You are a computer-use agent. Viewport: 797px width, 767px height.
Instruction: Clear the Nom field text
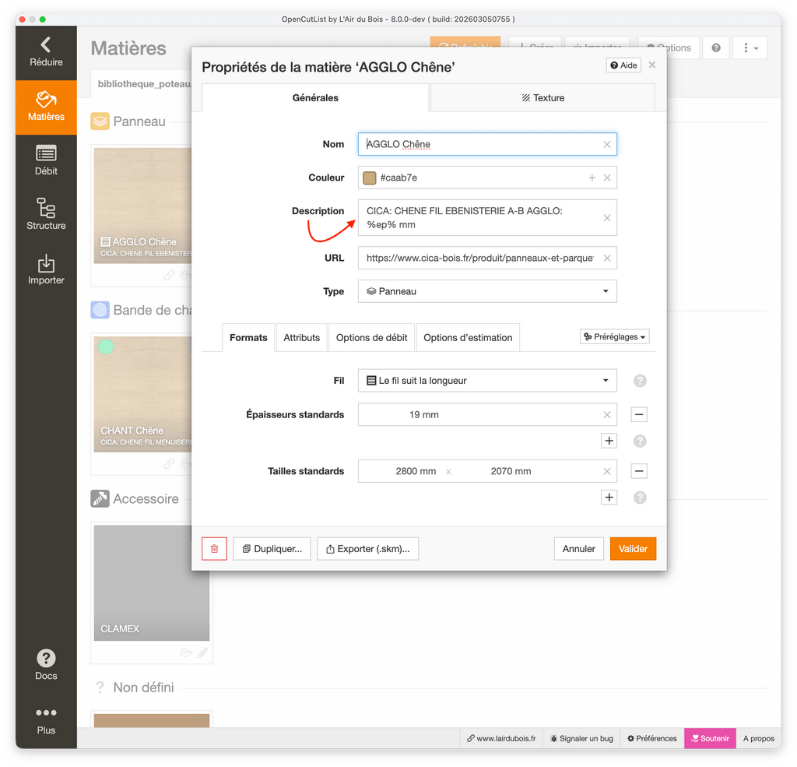click(x=607, y=145)
